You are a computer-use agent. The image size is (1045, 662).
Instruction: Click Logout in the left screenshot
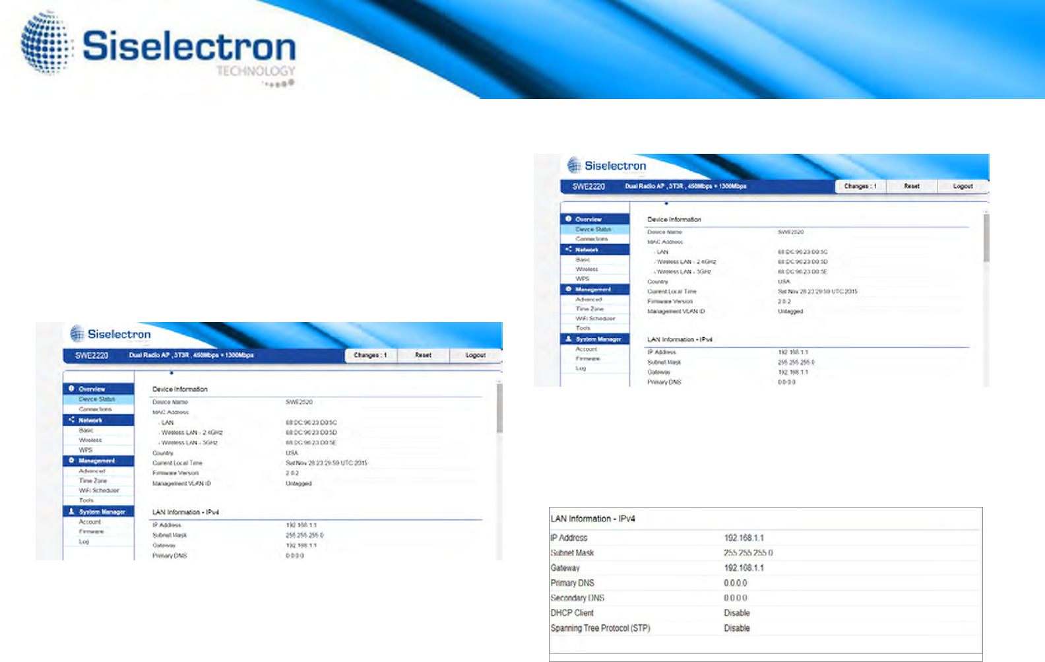(x=475, y=355)
